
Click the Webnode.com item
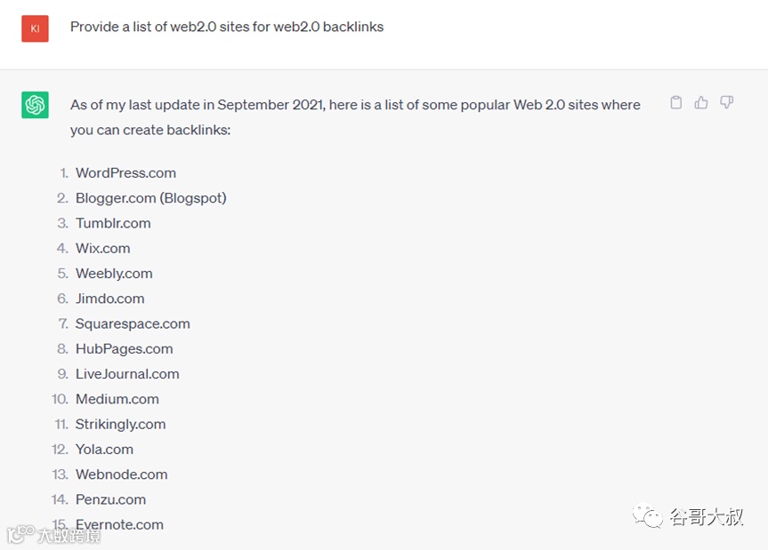click(121, 474)
